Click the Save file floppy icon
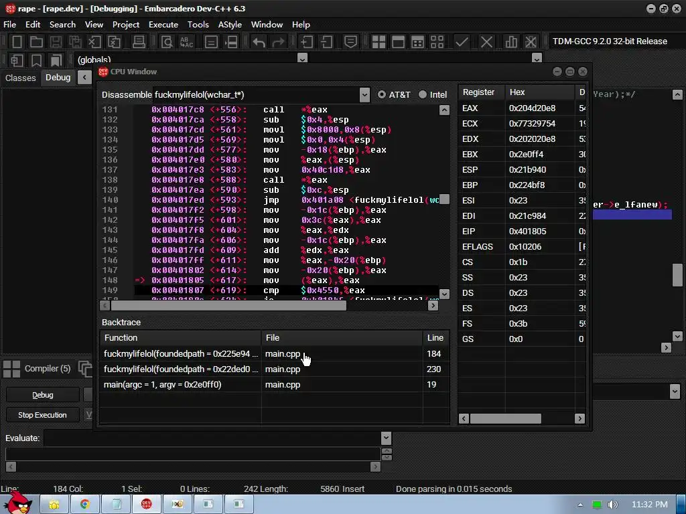The width and height of the screenshot is (686, 514). [x=56, y=41]
